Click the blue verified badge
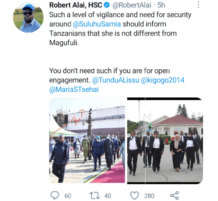This screenshot has width=218, height=201. 107,5
